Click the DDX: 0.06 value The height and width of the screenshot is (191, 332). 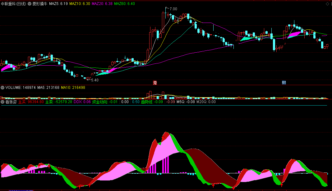coord(82,102)
